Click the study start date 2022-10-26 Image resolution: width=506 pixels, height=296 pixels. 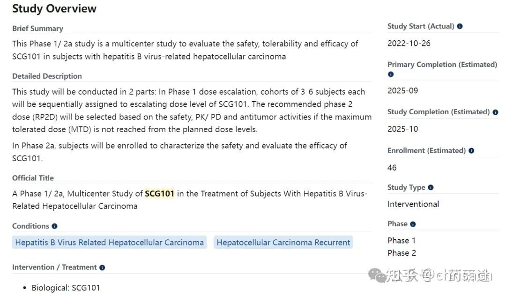[x=409, y=44]
